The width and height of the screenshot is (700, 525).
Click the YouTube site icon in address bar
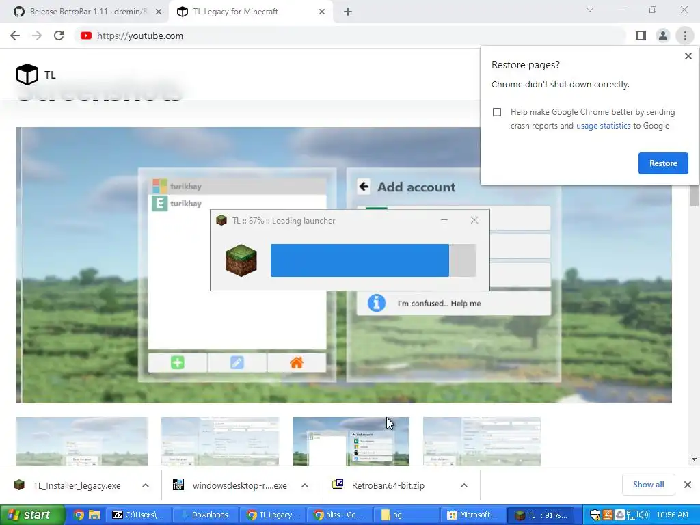[86, 36]
